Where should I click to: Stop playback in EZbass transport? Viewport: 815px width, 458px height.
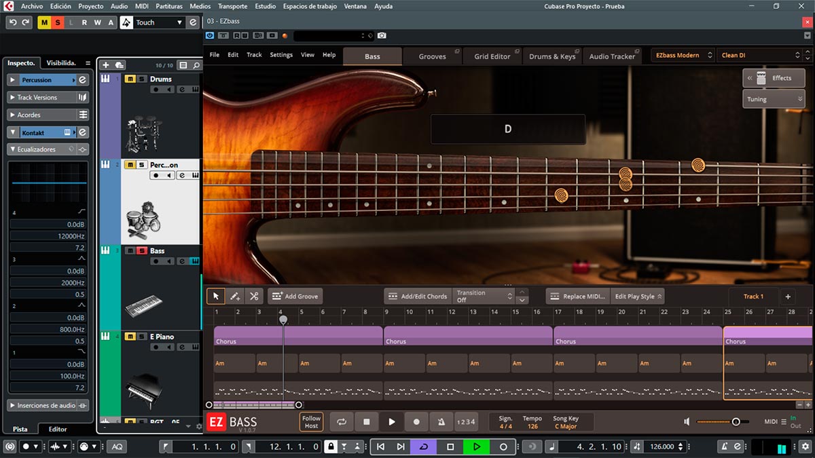coord(367,421)
